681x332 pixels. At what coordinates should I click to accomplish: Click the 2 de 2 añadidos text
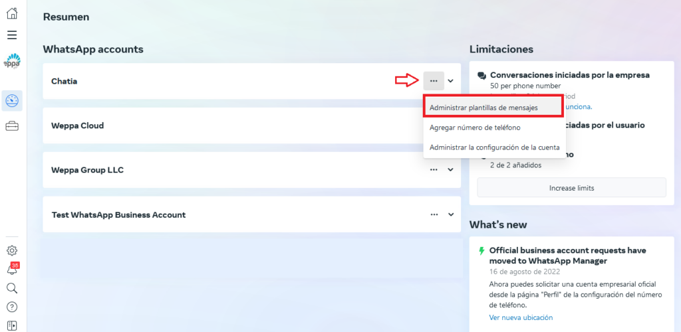pyautogui.click(x=515, y=165)
